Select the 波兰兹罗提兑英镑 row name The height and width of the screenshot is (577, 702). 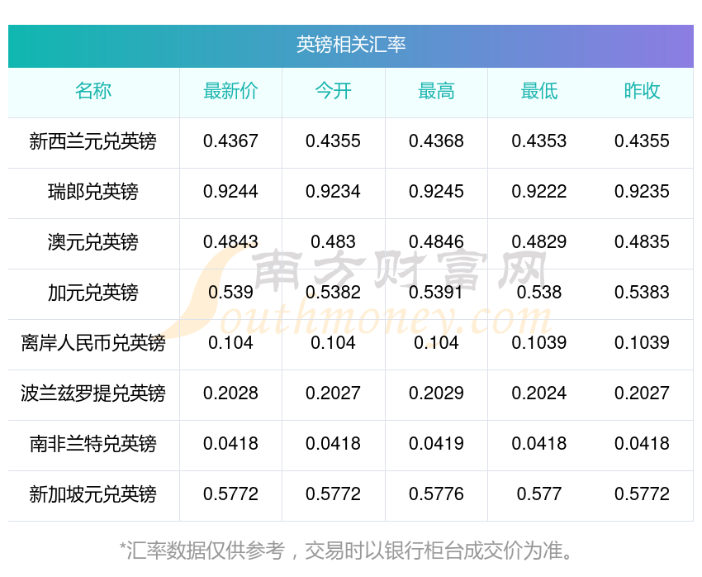[x=93, y=393]
